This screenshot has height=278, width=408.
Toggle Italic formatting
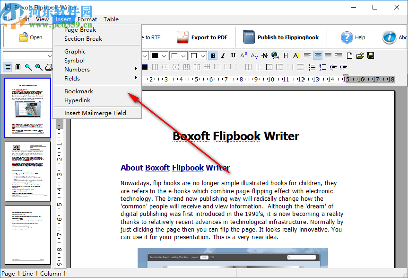(223, 55)
